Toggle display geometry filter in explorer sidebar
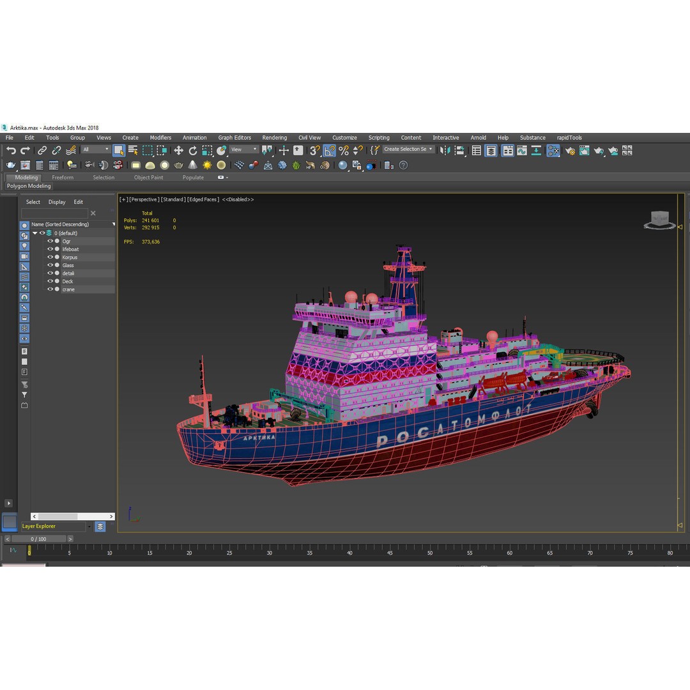Screen dimensions: 690x690 (x=25, y=226)
